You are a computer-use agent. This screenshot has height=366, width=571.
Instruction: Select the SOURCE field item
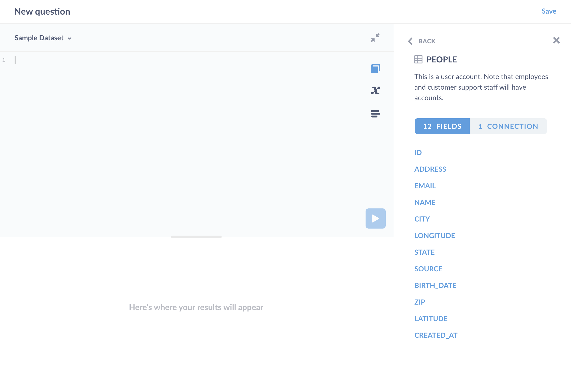pyautogui.click(x=428, y=269)
